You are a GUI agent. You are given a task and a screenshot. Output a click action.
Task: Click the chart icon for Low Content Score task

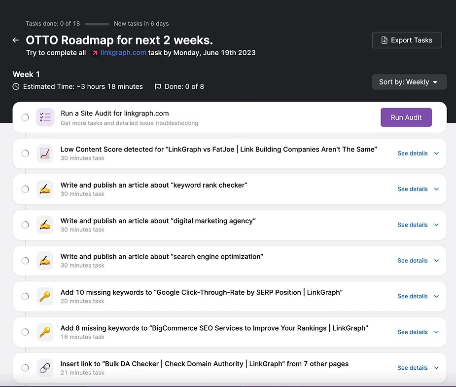pyautogui.click(x=45, y=153)
